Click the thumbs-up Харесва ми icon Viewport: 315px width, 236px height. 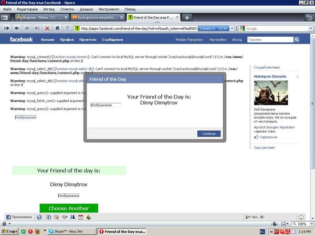(256, 137)
